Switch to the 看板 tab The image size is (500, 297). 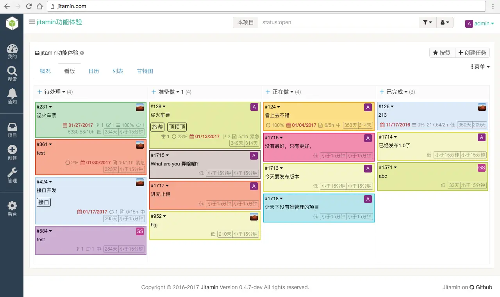pos(70,71)
